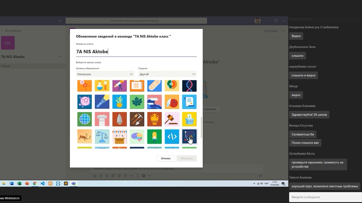Click the КАЗ language indicator
Image resolution: width=362 pixels, height=203 pixels.
(266, 183)
